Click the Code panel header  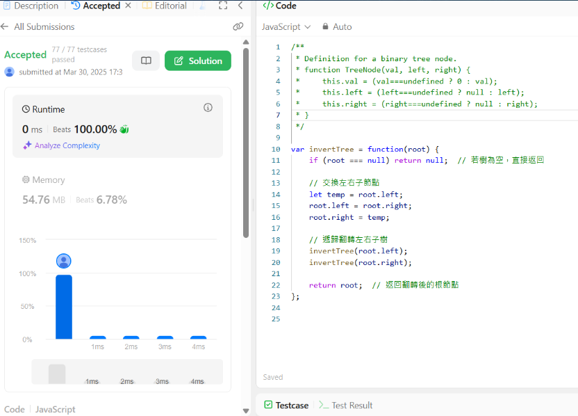pos(280,6)
